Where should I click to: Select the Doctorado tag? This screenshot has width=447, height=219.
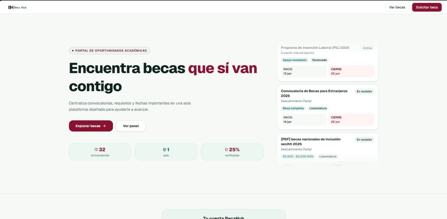point(319,60)
